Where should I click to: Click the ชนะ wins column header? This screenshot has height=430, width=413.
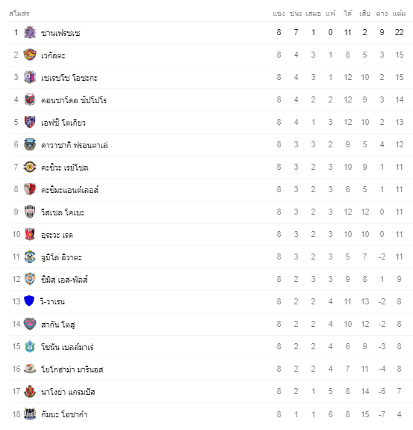(296, 13)
